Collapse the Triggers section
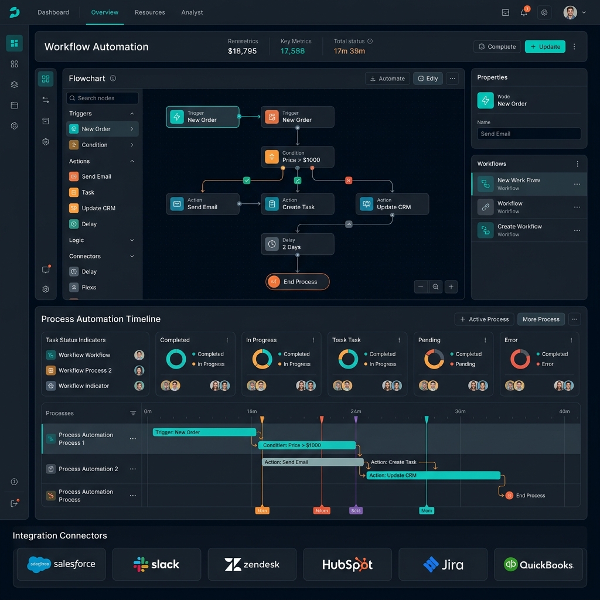Screen dimensions: 600x600 click(132, 114)
